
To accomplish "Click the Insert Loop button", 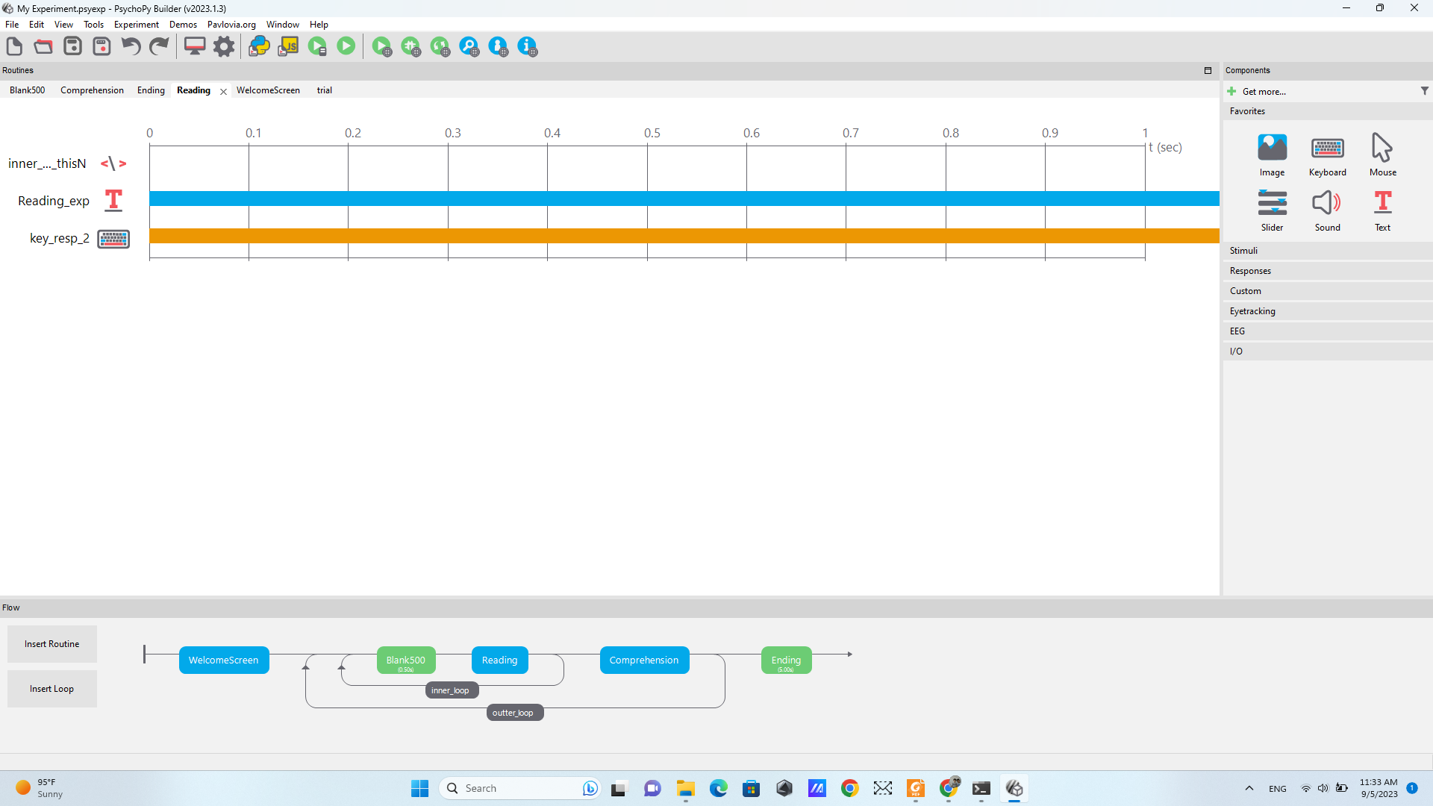I will click(x=51, y=689).
